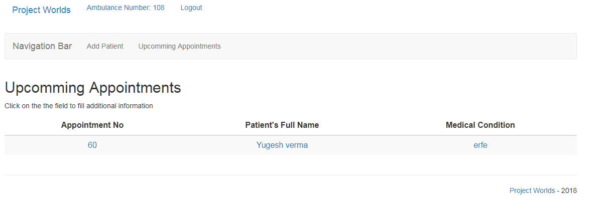Image resolution: width=613 pixels, height=204 pixels.
Task: Click the large Upcomming Appointments page heading
Action: [x=93, y=88]
